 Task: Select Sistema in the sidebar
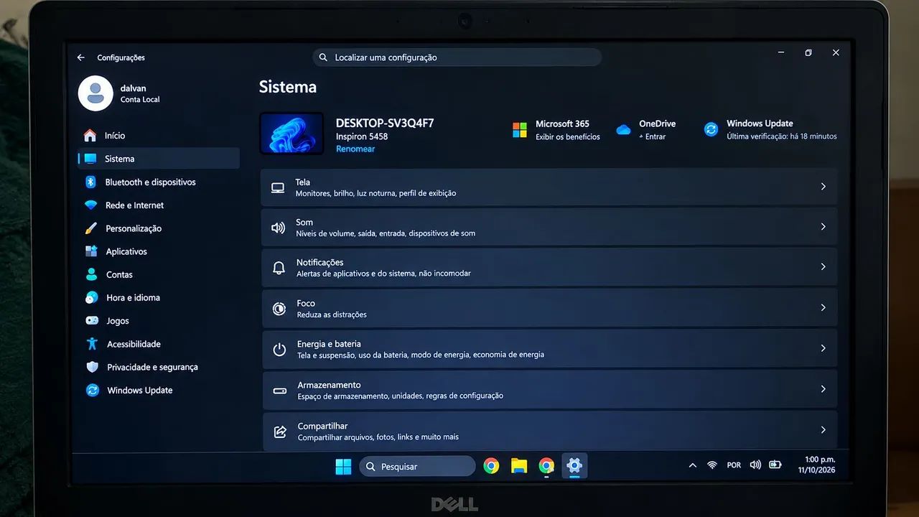pyautogui.click(x=159, y=159)
